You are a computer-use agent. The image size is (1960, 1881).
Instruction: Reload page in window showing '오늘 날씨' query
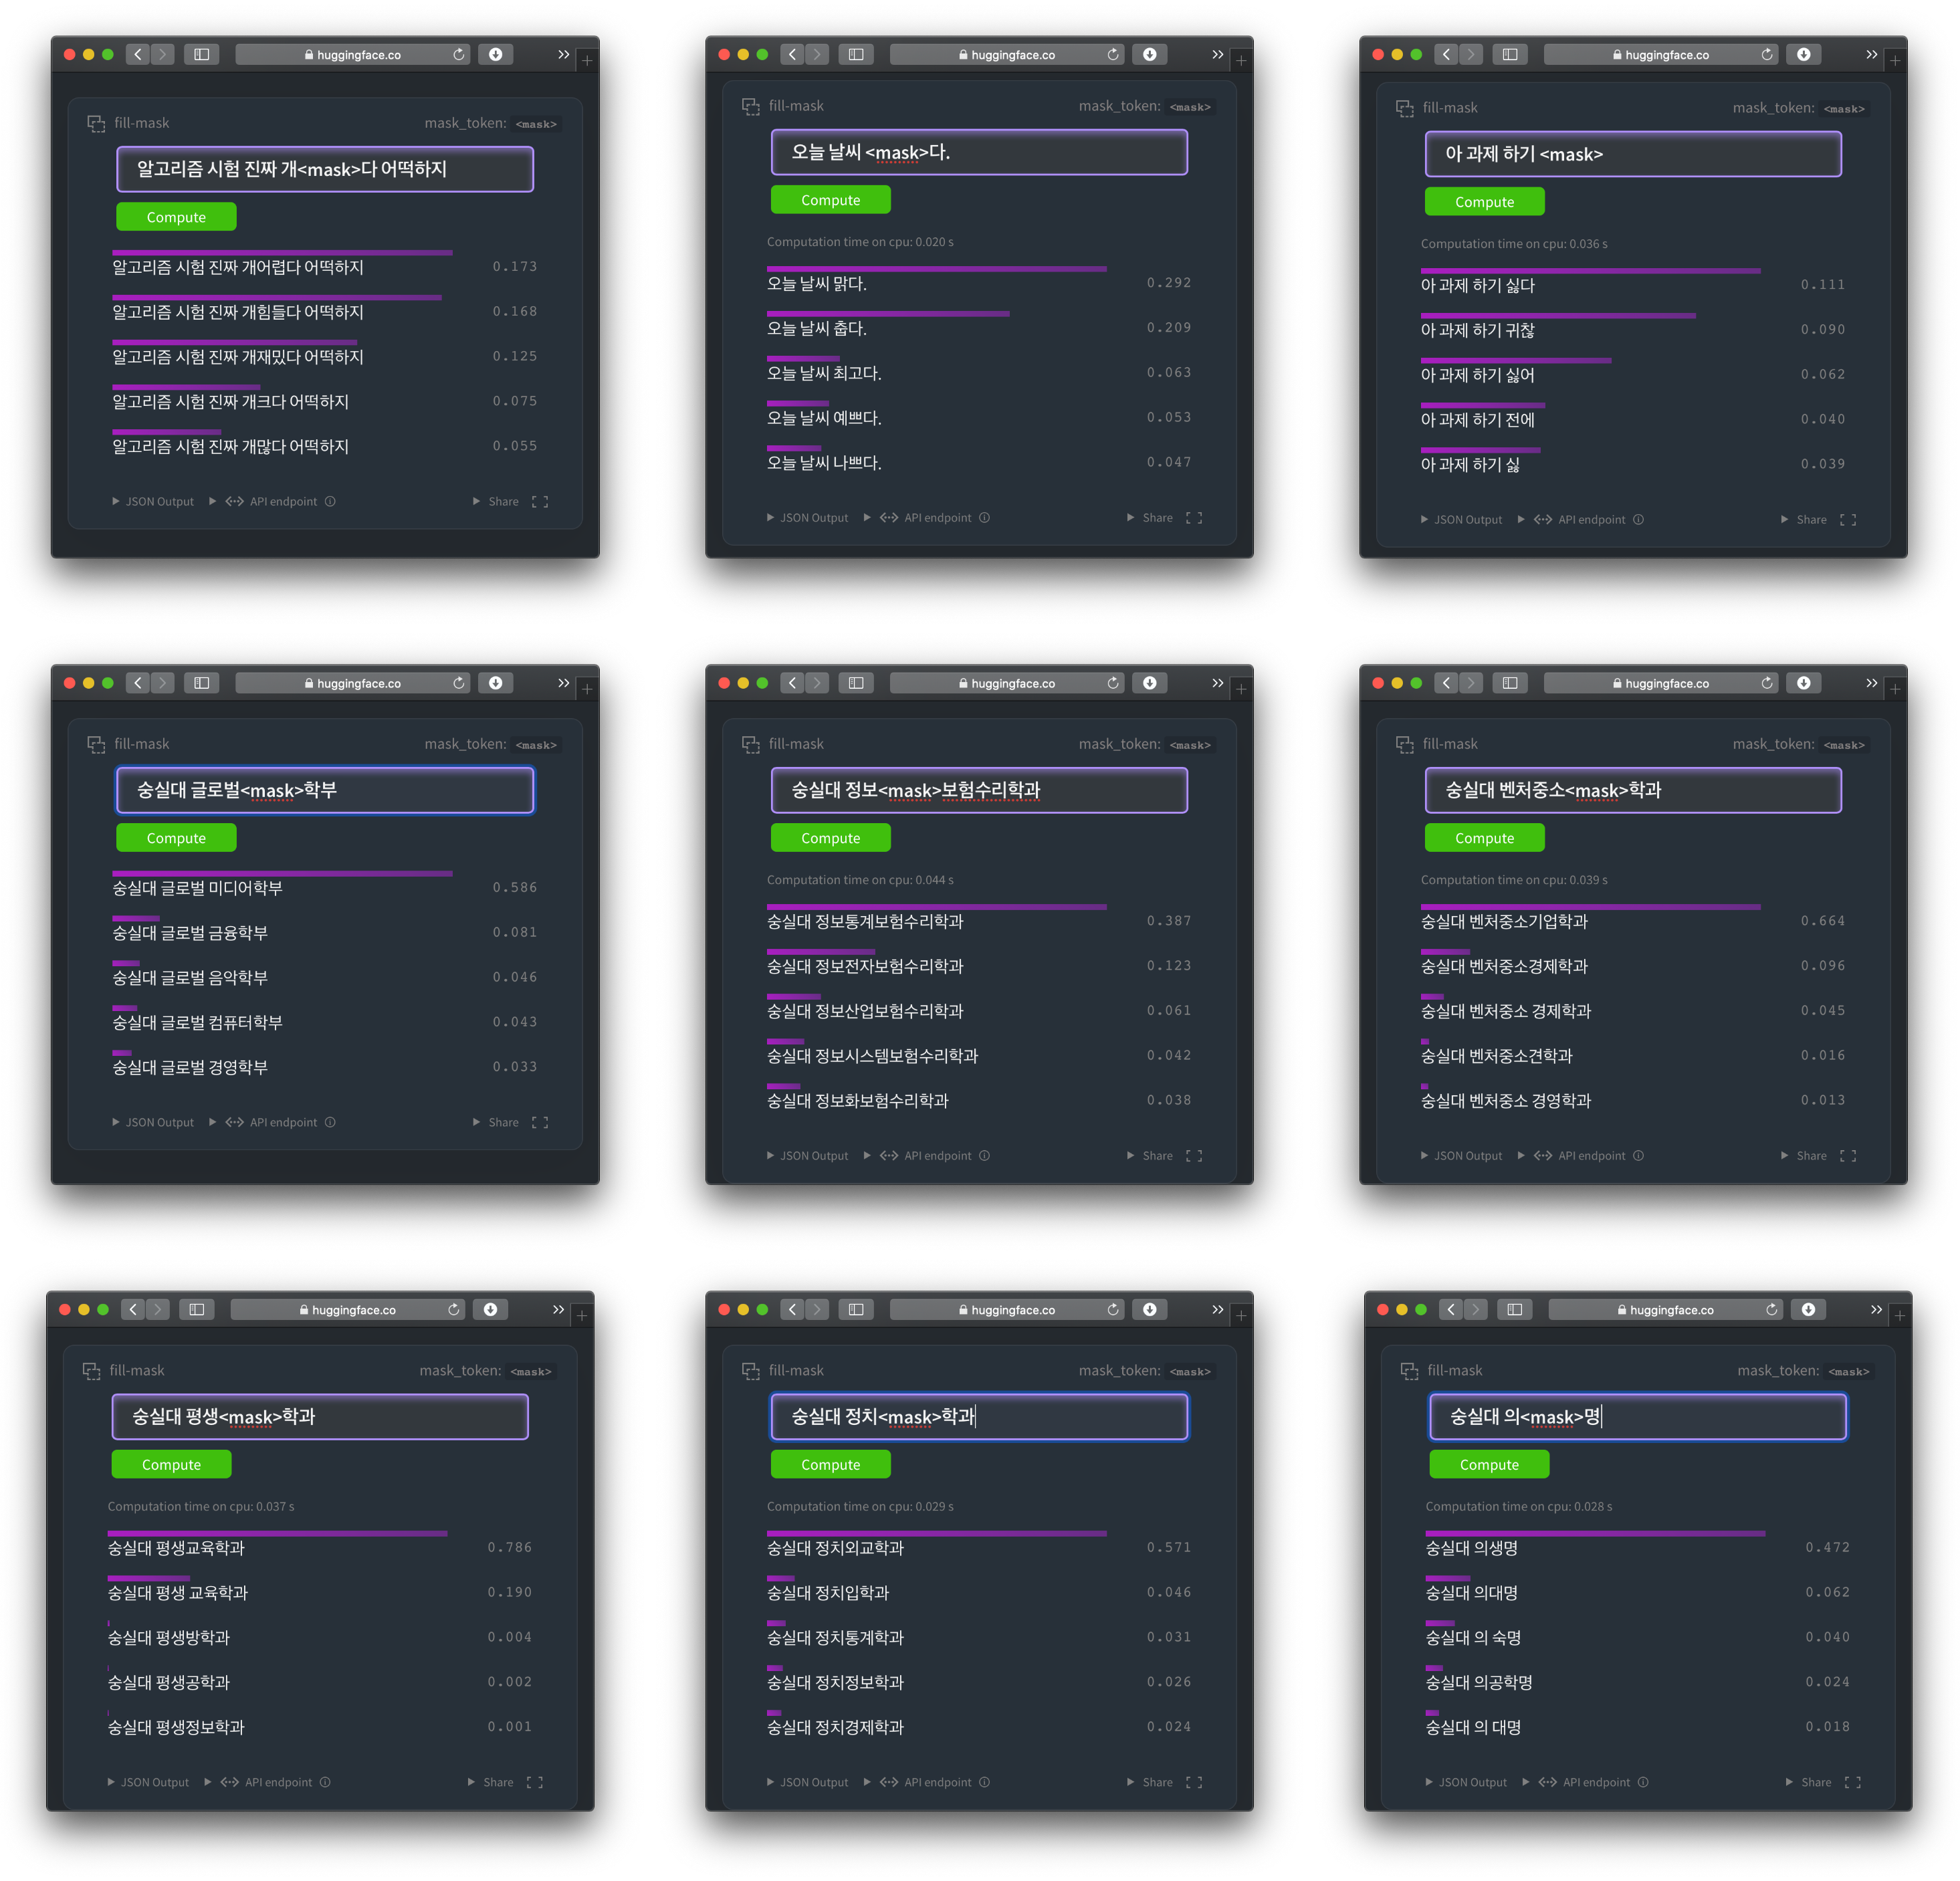pos(1113,54)
